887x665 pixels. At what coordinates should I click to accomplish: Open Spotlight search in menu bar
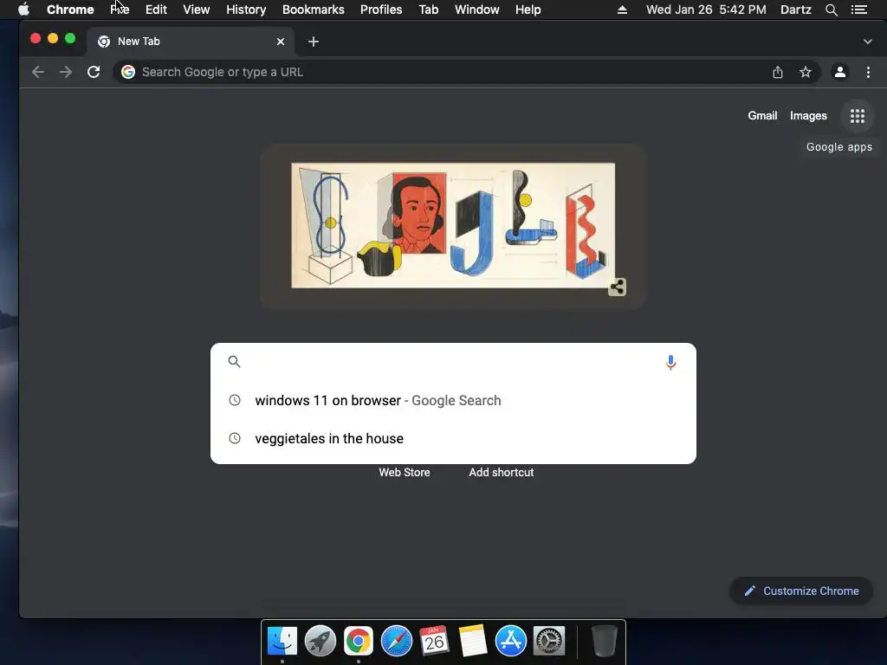click(x=831, y=10)
